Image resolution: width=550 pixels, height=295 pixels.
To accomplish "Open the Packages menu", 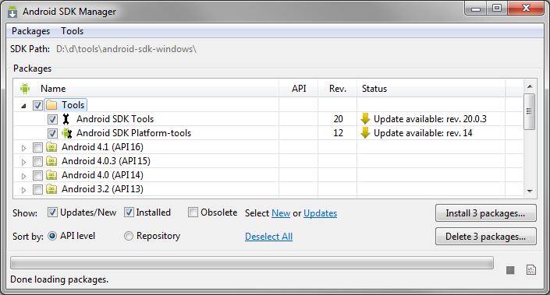I will click(31, 31).
